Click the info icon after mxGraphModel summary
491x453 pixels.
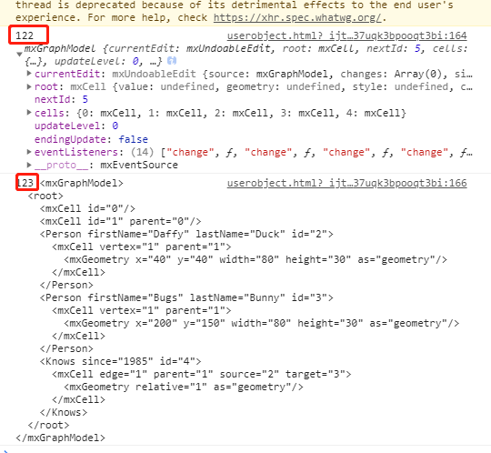pyautogui.click(x=172, y=61)
